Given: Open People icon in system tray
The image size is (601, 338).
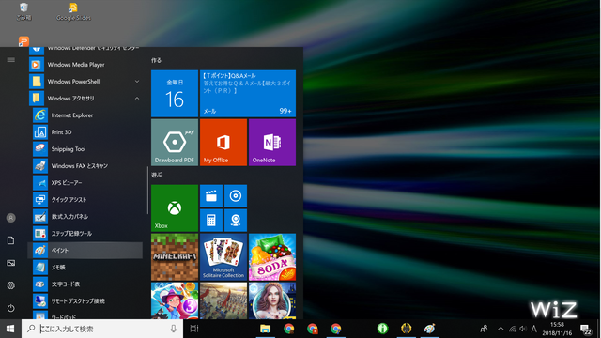Looking at the screenshot, I should click(x=485, y=329).
